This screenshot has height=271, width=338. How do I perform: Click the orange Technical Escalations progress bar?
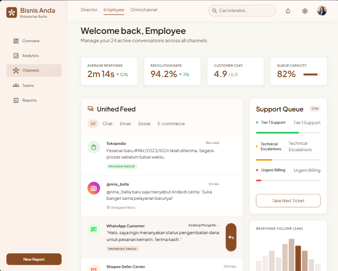tap(288, 160)
